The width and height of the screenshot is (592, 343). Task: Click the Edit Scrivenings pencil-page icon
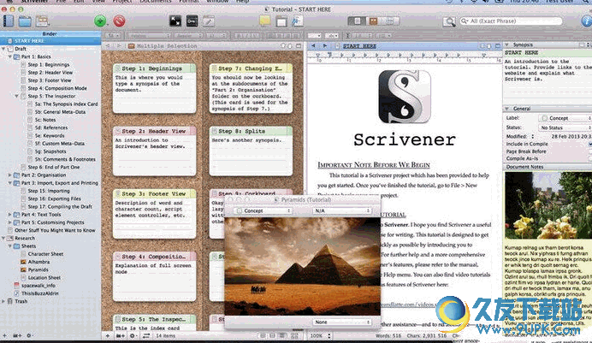[209, 21]
